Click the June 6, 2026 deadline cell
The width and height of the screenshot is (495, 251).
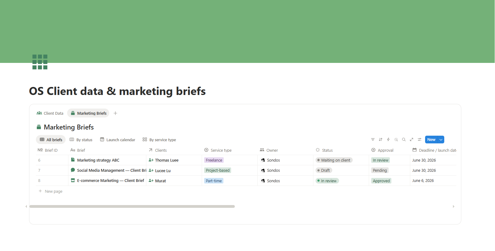pos(433,181)
